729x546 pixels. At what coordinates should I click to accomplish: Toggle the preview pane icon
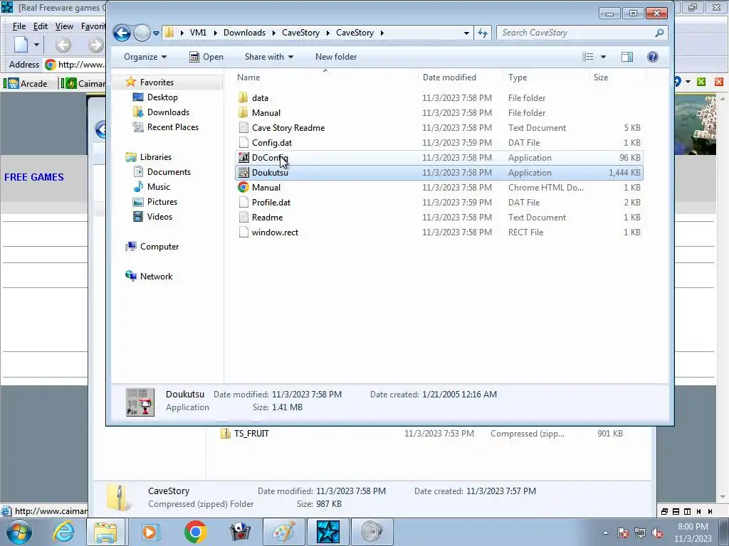coord(627,57)
